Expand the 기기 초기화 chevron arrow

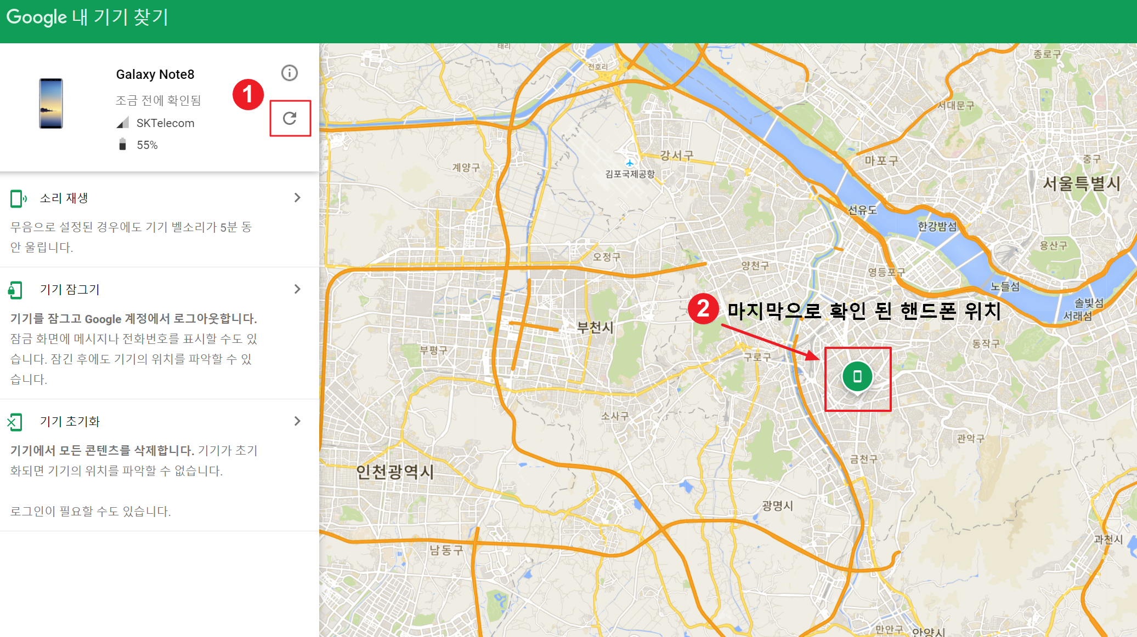click(x=297, y=421)
